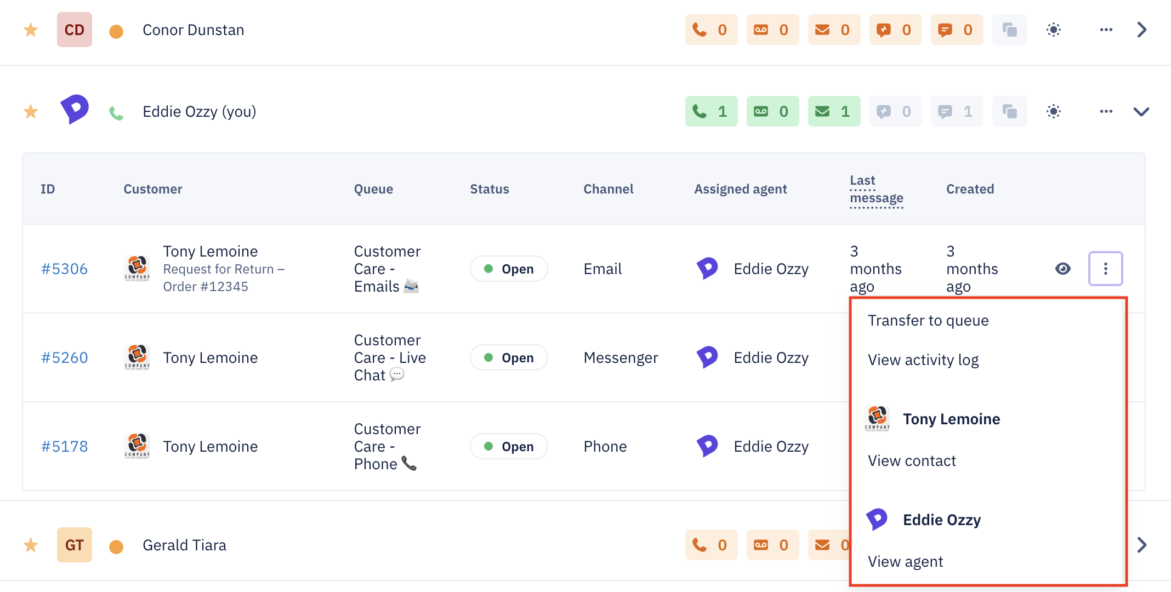Click Eddie Ozzy's voicemail counter

[x=772, y=111]
